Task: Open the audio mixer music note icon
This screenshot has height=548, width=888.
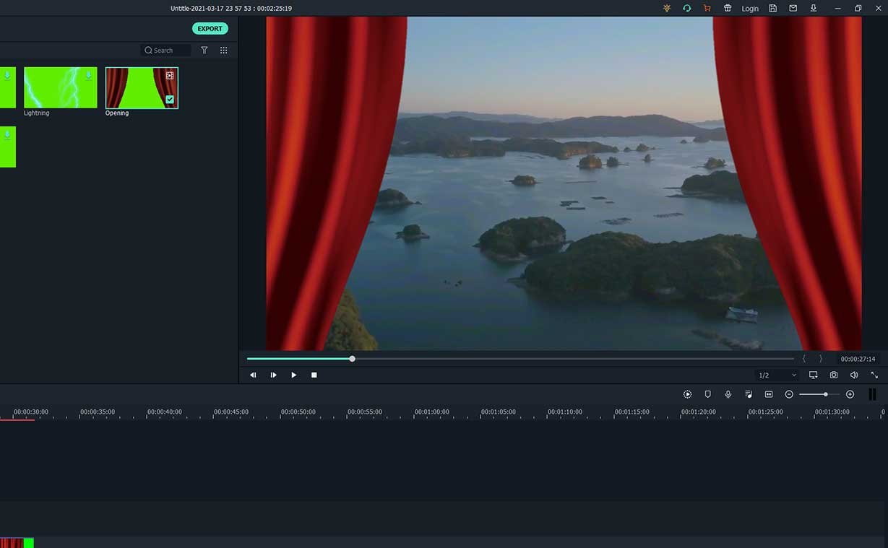Action: point(749,394)
